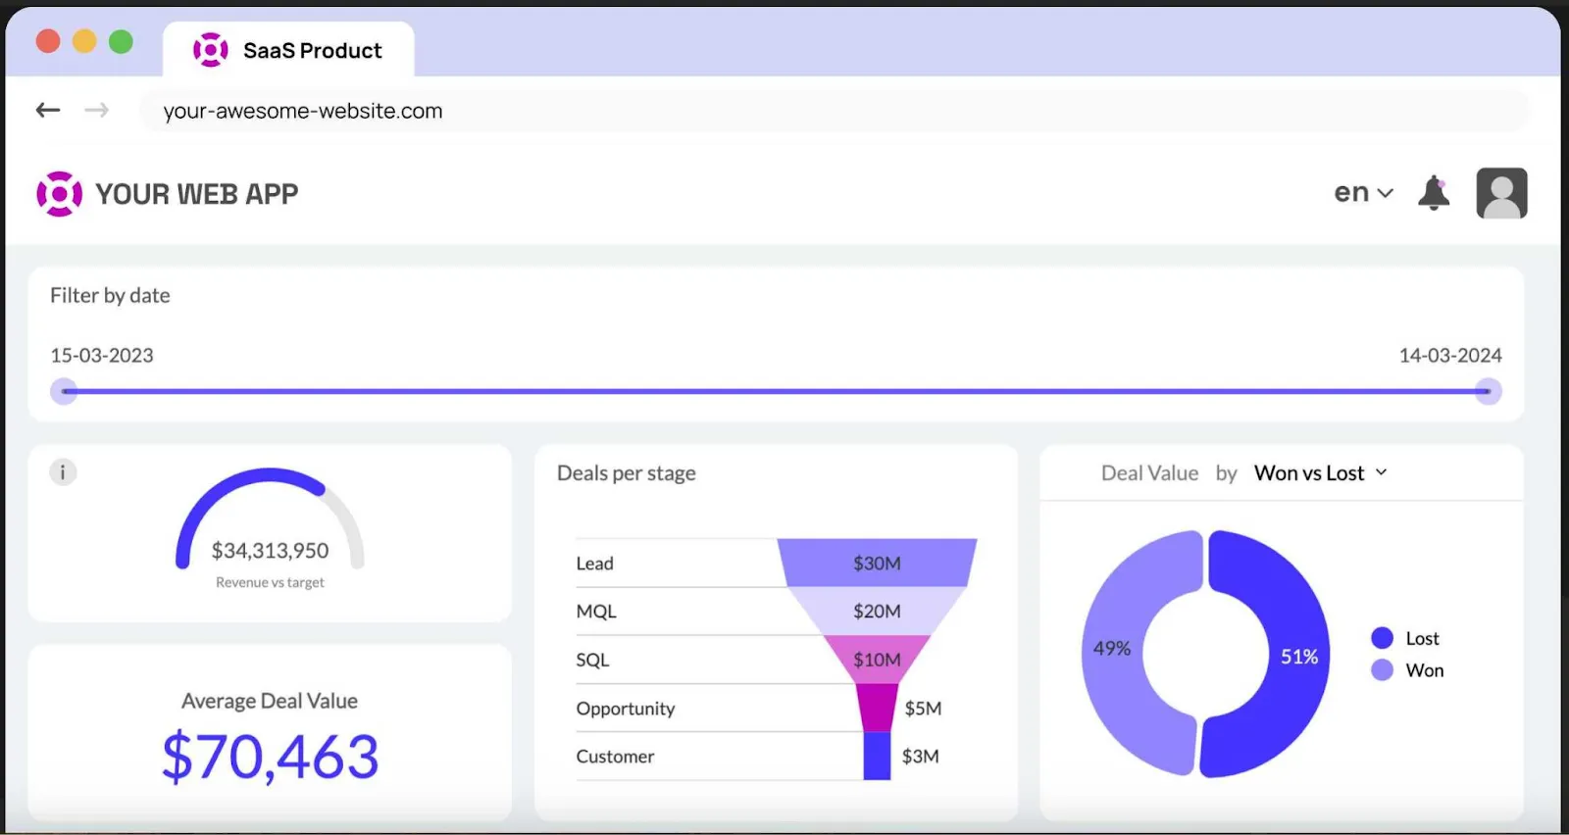Click the Customer funnel bar

point(877,756)
